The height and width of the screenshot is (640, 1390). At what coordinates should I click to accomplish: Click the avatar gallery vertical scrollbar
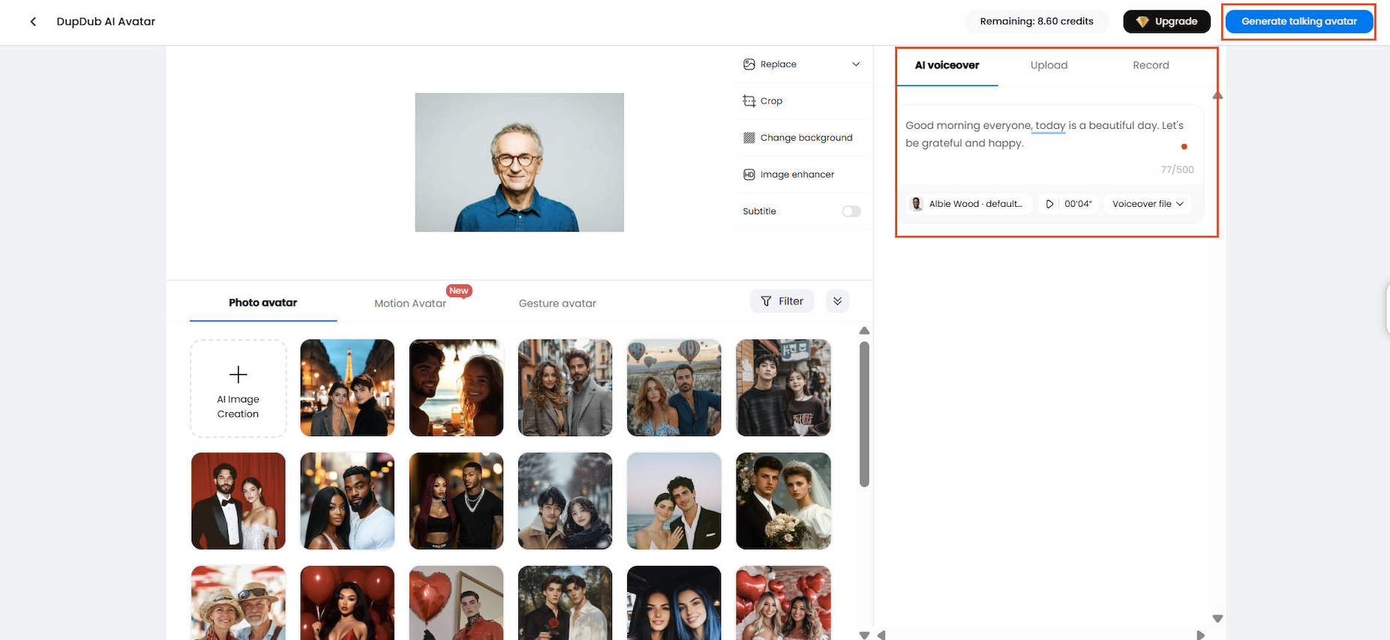pos(864,414)
